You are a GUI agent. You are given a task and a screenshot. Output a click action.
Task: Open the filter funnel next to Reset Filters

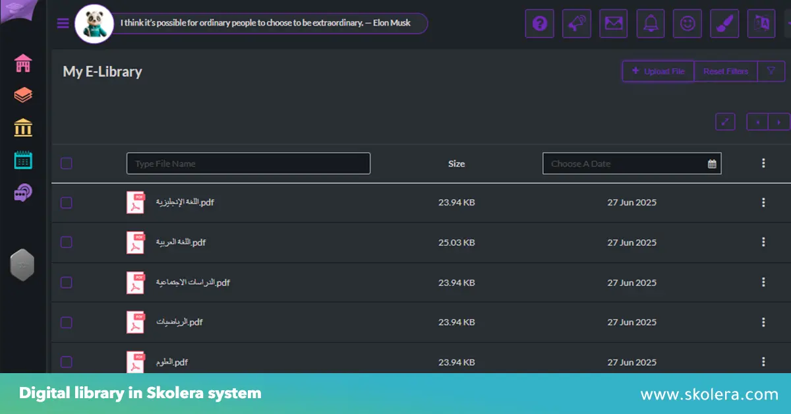coord(772,71)
